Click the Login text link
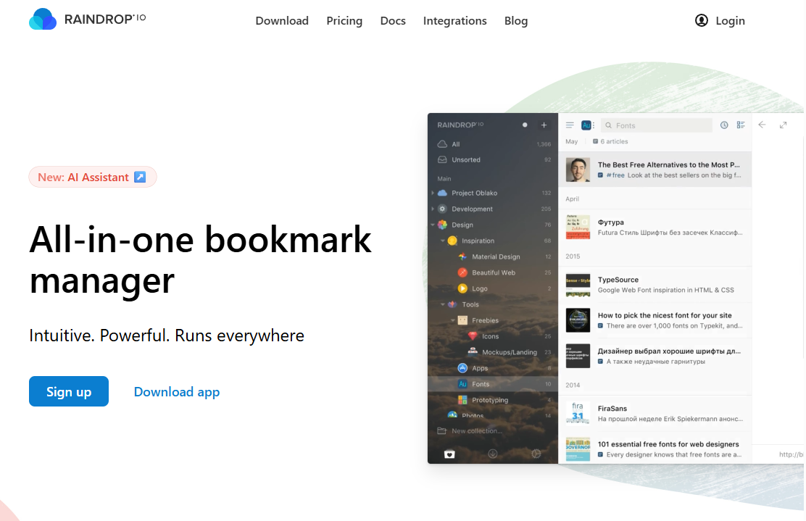 coord(730,20)
